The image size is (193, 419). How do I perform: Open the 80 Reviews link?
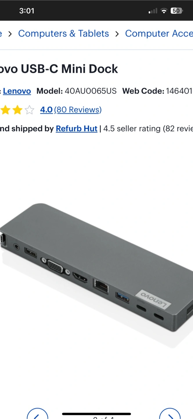[78, 110]
